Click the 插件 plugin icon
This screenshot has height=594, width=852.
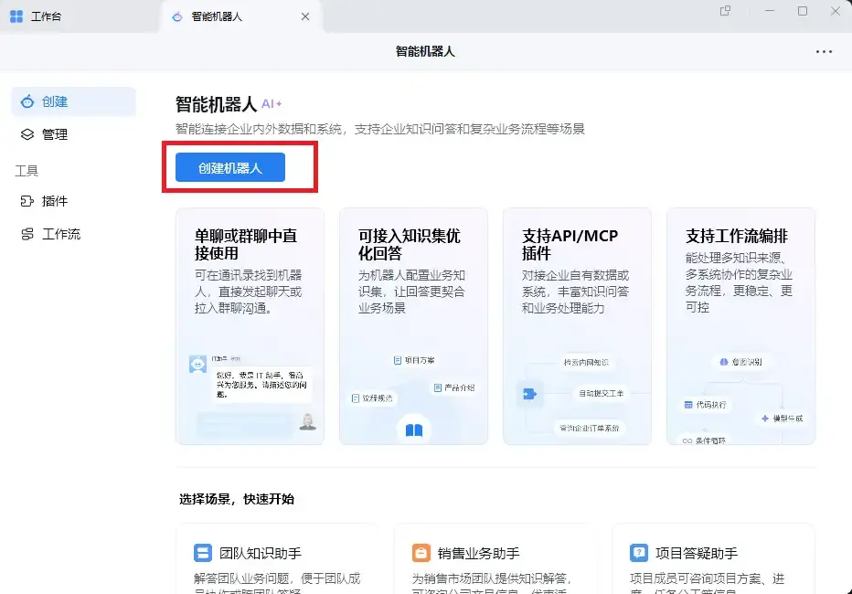[x=27, y=201]
